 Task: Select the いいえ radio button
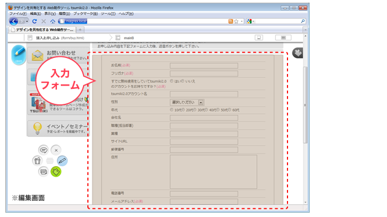tap(182, 81)
